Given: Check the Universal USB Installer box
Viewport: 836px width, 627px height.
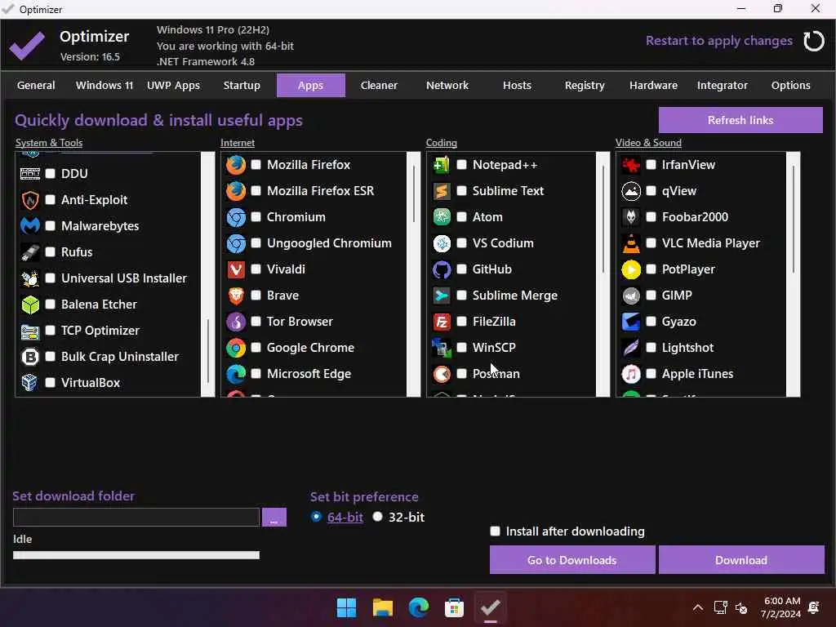Looking at the screenshot, I should pyautogui.click(x=50, y=278).
